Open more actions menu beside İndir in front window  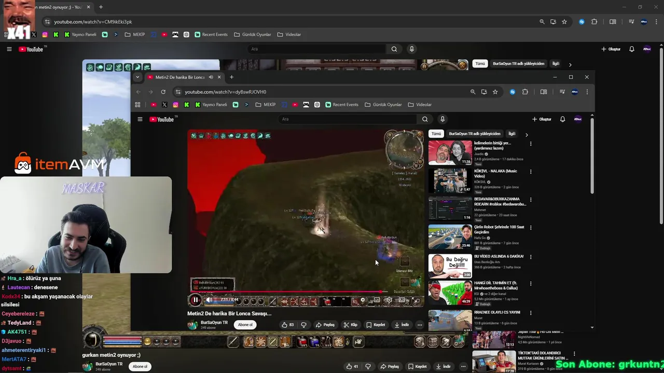(420, 325)
